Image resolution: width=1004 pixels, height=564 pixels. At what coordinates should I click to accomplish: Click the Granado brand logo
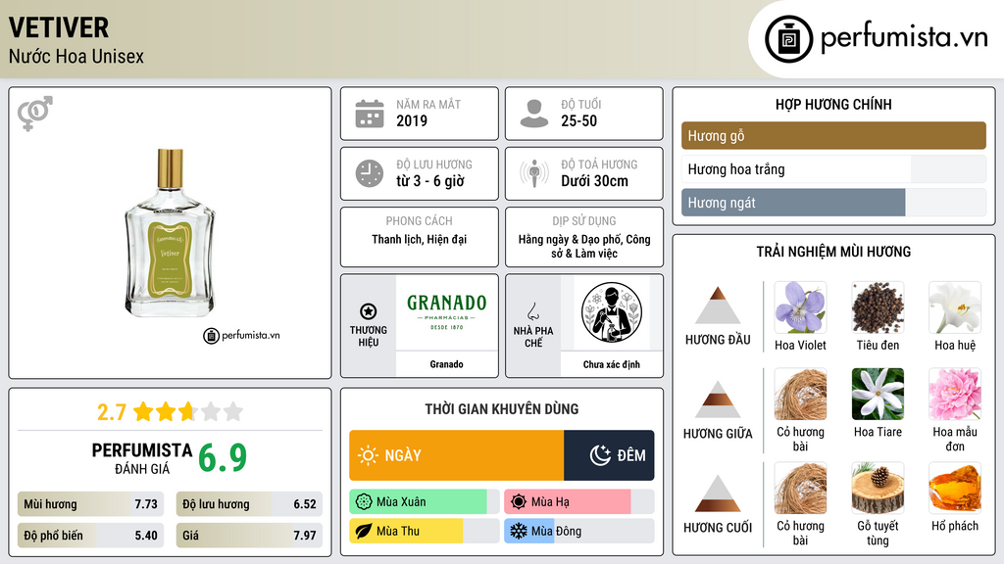[x=446, y=311]
